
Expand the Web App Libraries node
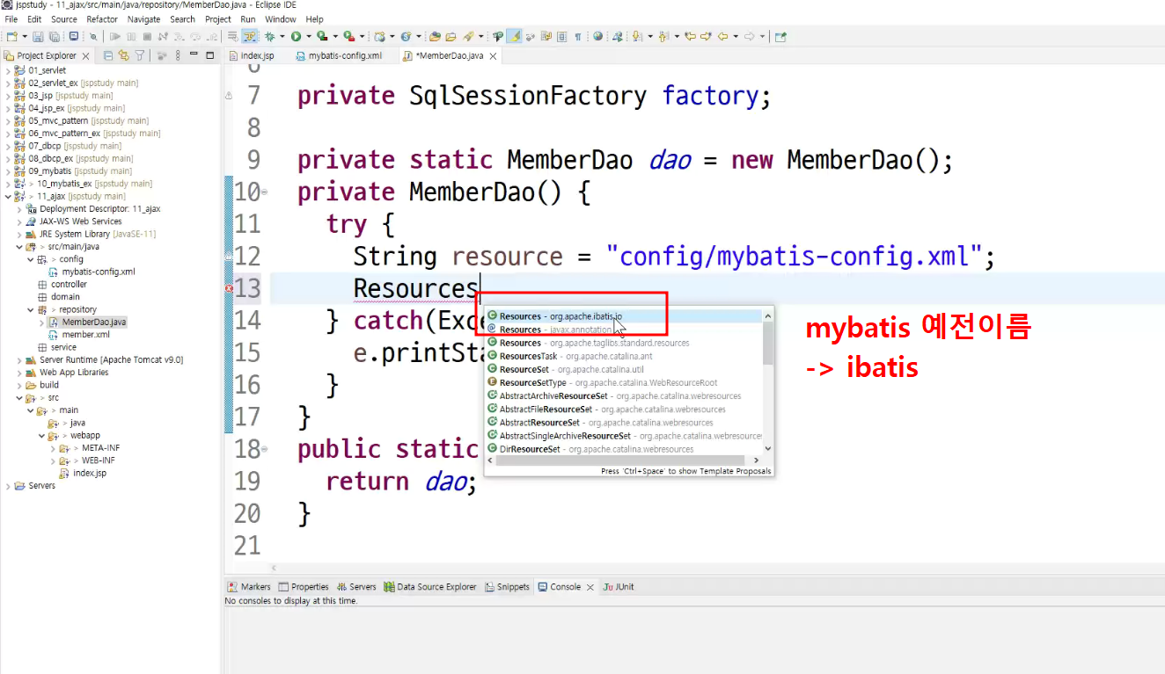point(18,373)
